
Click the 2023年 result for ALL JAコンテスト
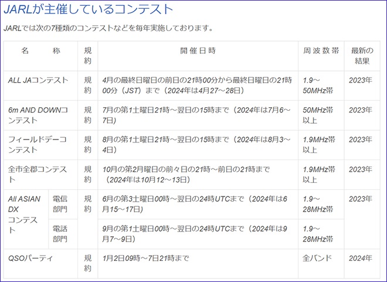click(x=361, y=80)
